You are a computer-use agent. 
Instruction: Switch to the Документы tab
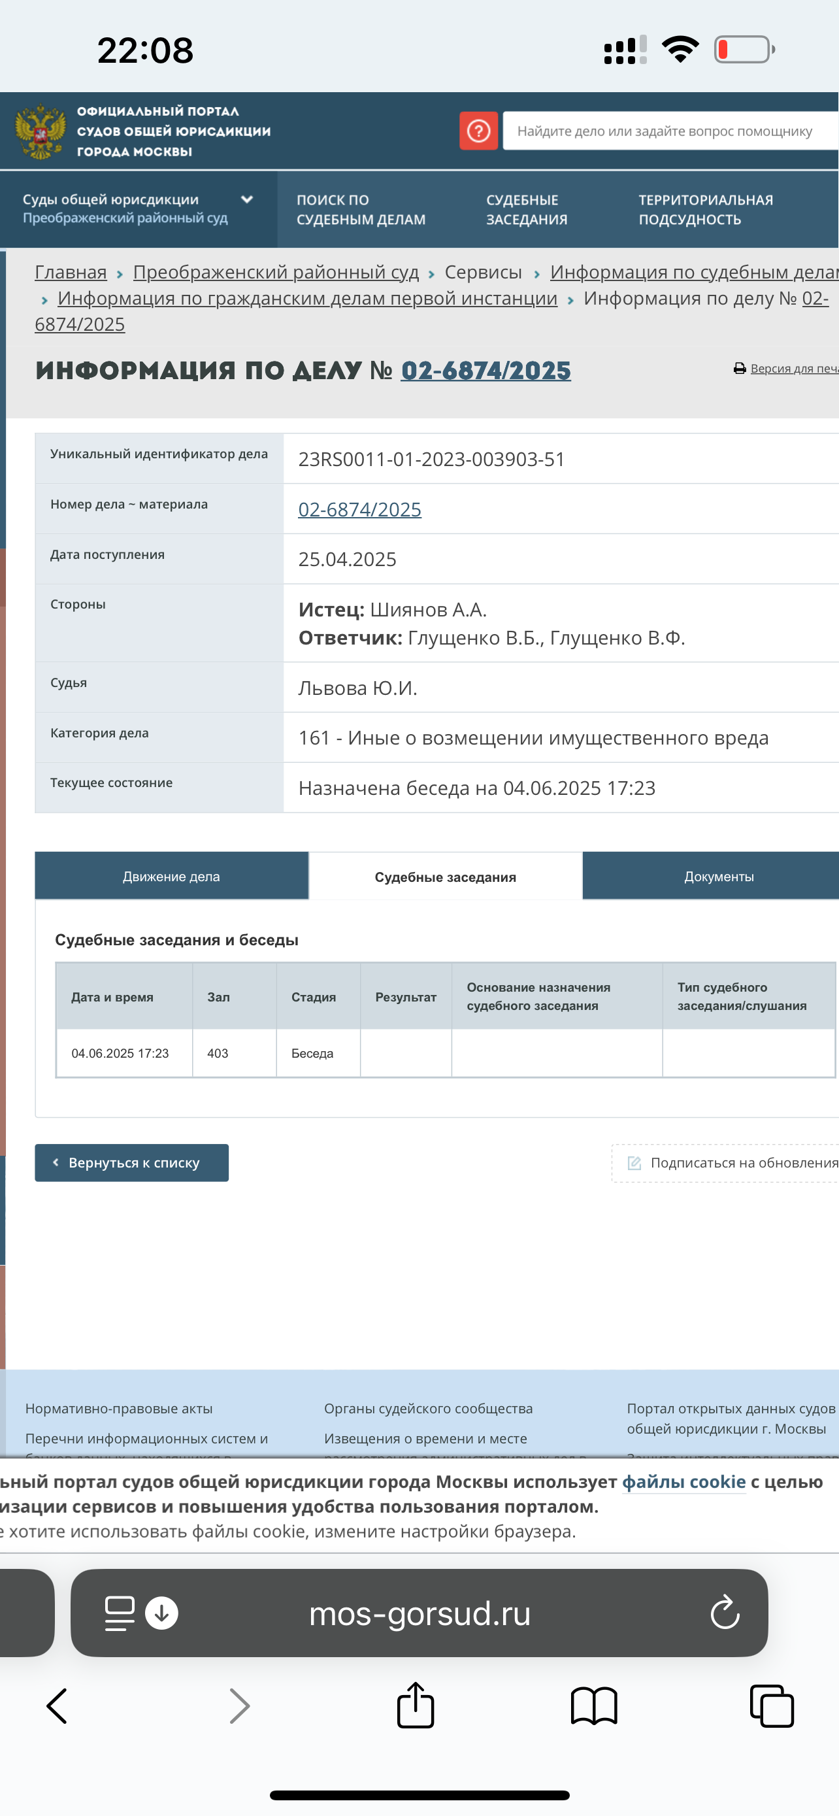(718, 876)
